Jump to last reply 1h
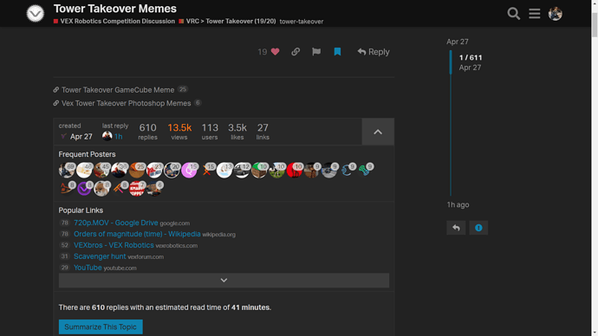This screenshot has height=336, width=598. coord(119,136)
